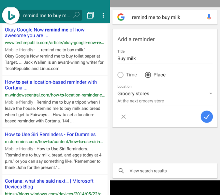Click snippet text 'Jack Wallen is an award-winning'
The width and height of the screenshot is (220, 195).
[x=54, y=62]
